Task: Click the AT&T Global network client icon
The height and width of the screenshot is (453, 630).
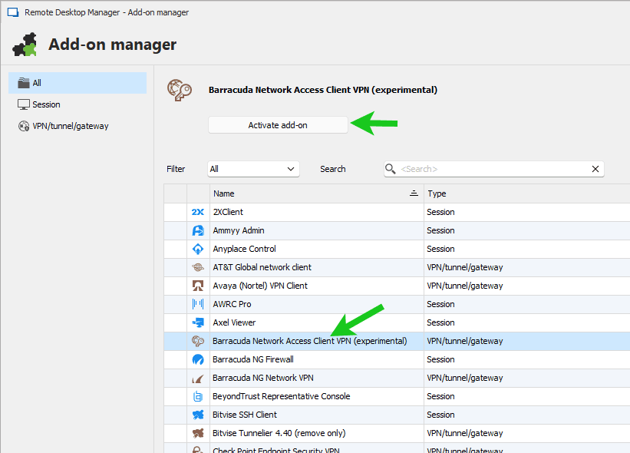Action: pos(197,267)
